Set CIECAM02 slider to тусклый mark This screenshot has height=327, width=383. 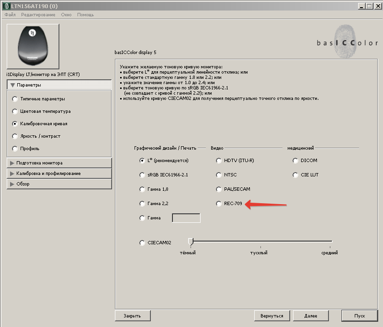pos(260,241)
